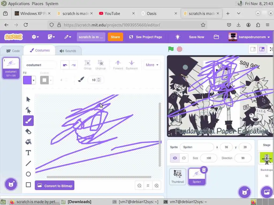Choose a Costume cat button
Screen dimensions: 274x205
tap(11, 184)
